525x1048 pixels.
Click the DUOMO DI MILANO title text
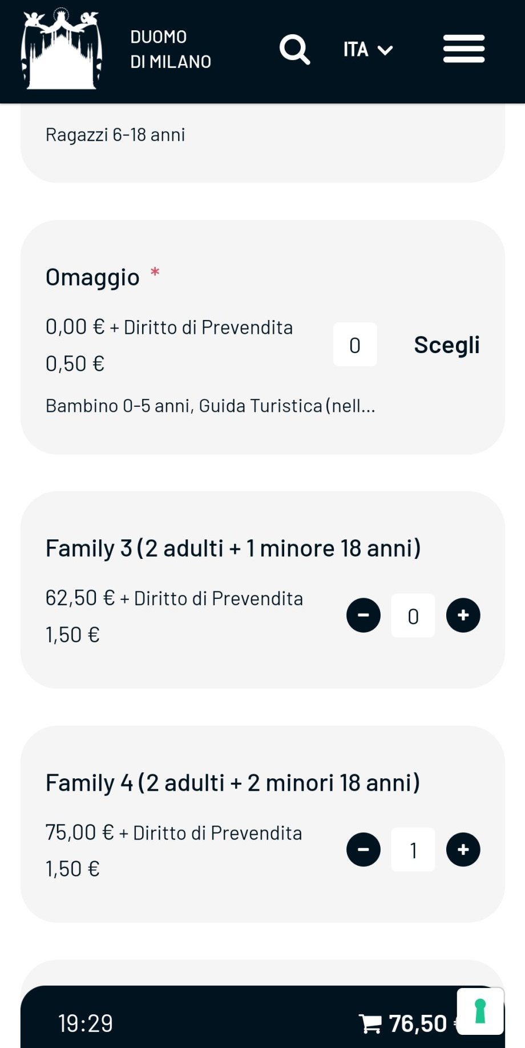click(x=171, y=49)
